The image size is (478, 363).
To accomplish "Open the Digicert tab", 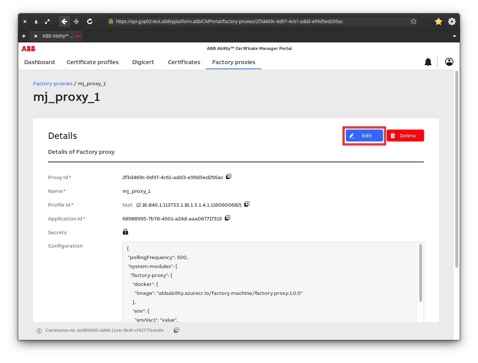I will tap(143, 62).
